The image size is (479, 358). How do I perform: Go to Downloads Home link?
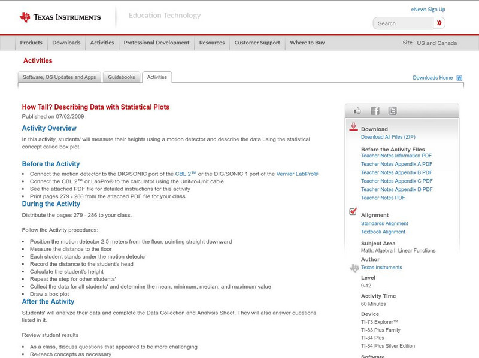click(432, 78)
